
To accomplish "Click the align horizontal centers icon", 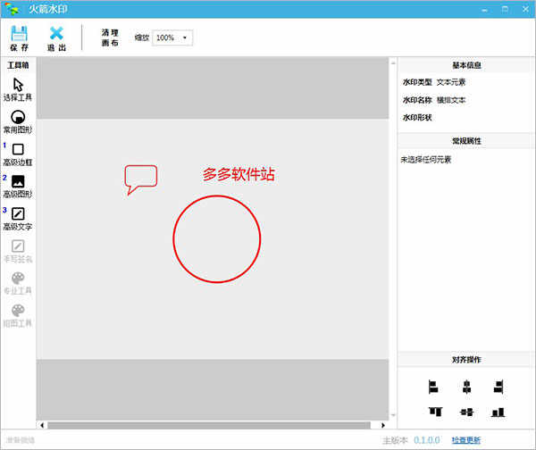I will [x=466, y=387].
